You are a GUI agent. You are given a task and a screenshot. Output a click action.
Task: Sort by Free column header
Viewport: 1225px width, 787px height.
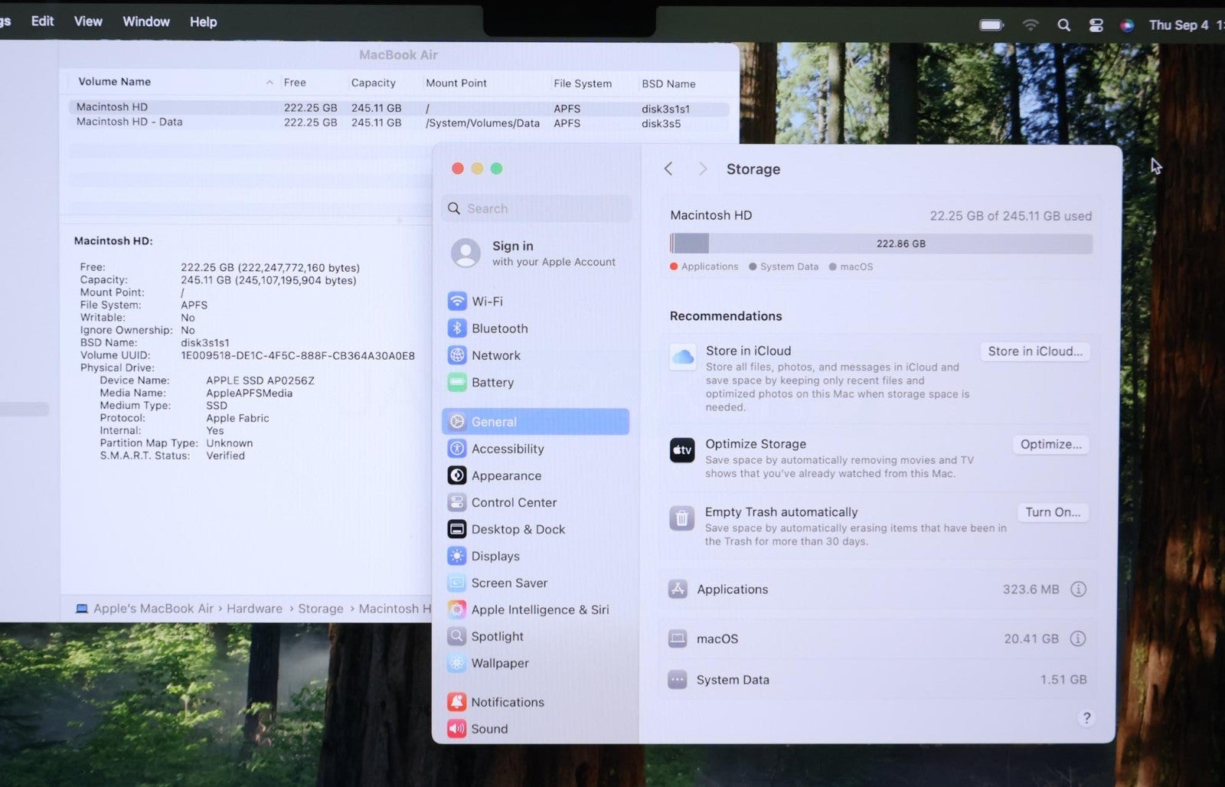click(x=295, y=83)
